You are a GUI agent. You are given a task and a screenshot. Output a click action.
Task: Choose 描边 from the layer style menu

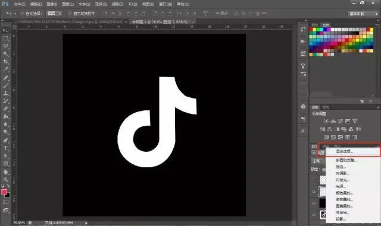click(x=352, y=167)
